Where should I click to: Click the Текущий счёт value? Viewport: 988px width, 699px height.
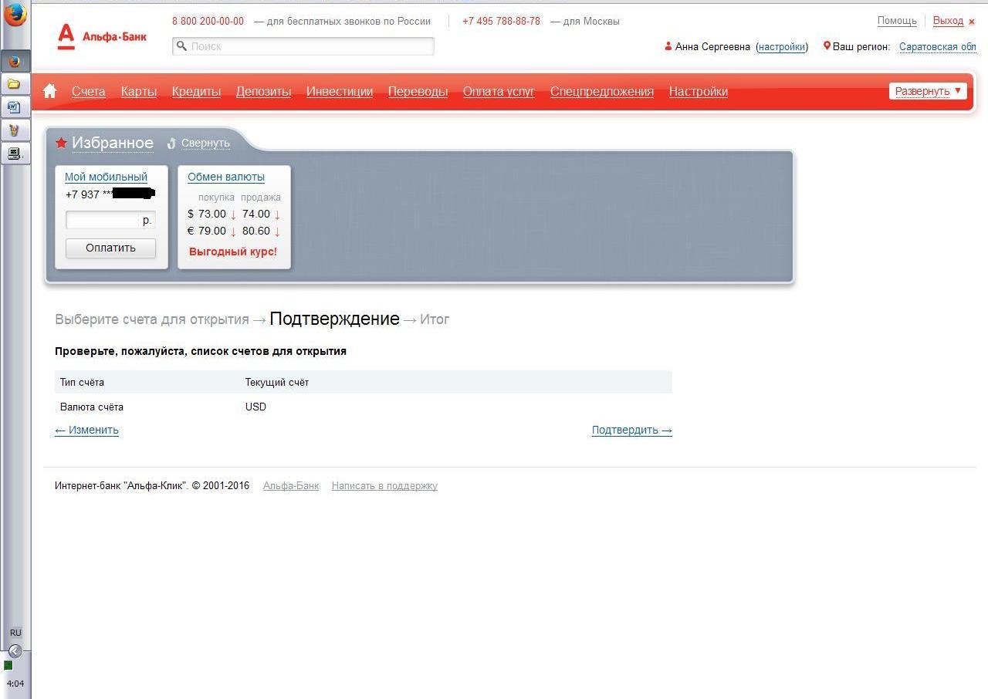coord(277,382)
